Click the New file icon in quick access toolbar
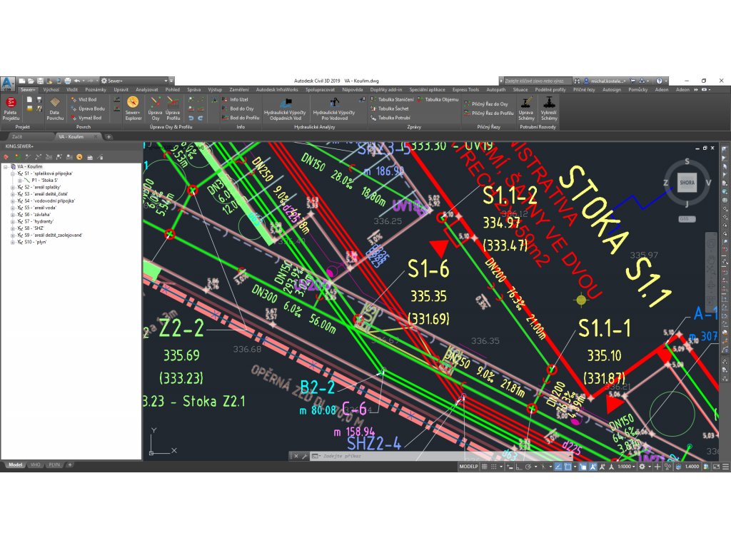Viewport: 731px width, 548px height. 22,81
